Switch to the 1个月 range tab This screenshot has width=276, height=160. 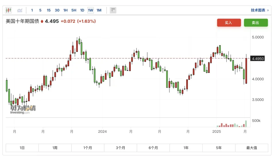point(88,148)
